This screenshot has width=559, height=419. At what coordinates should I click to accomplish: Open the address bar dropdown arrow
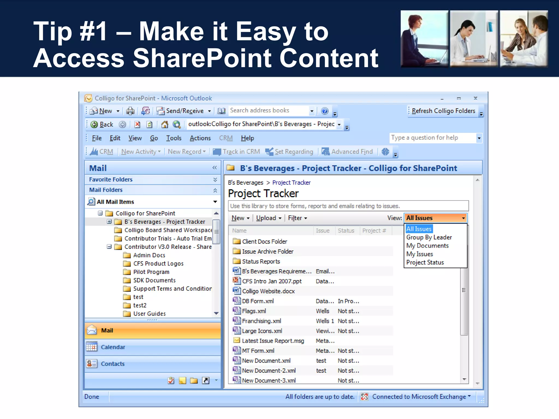tap(339, 125)
